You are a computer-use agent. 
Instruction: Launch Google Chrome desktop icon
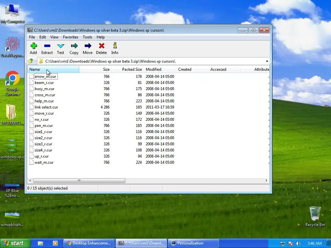click(12, 83)
